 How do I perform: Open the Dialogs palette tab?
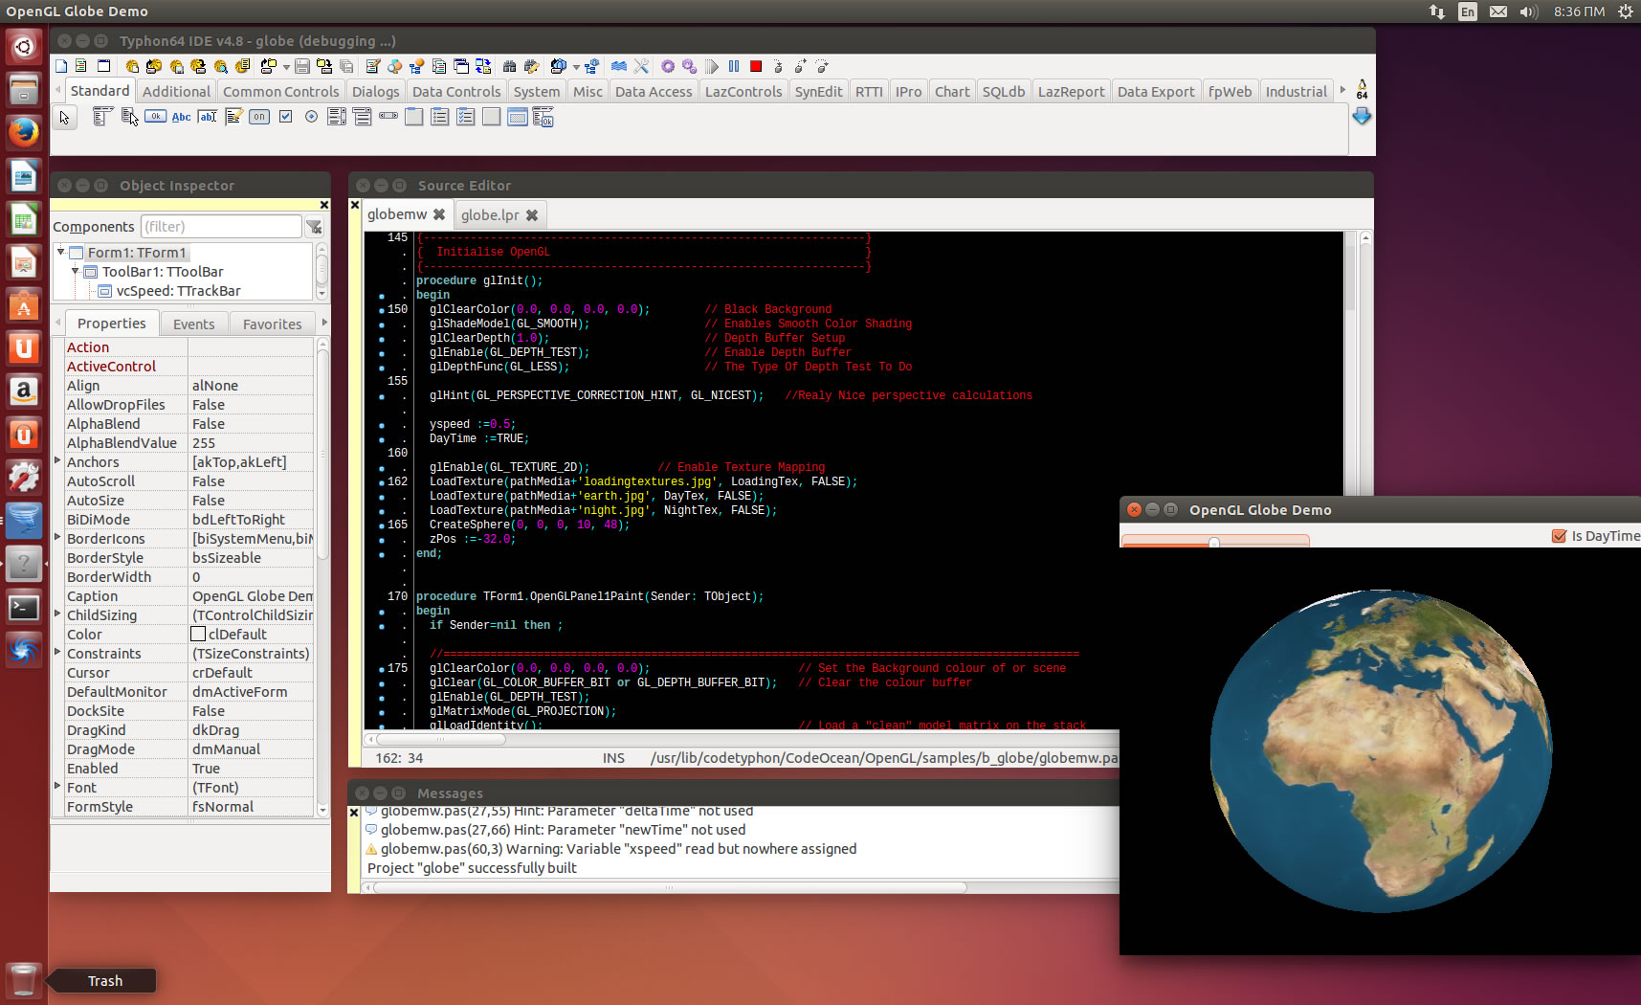(x=375, y=91)
